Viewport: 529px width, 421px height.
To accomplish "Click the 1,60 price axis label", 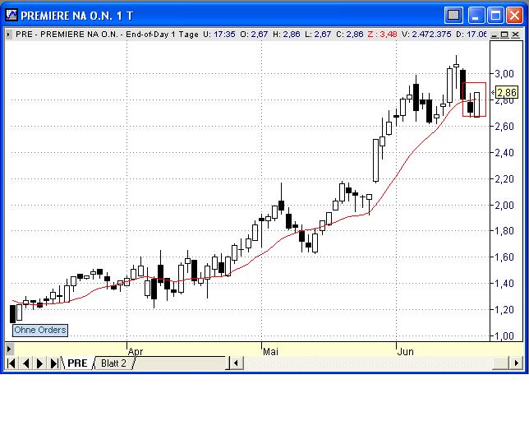I will 504,257.
